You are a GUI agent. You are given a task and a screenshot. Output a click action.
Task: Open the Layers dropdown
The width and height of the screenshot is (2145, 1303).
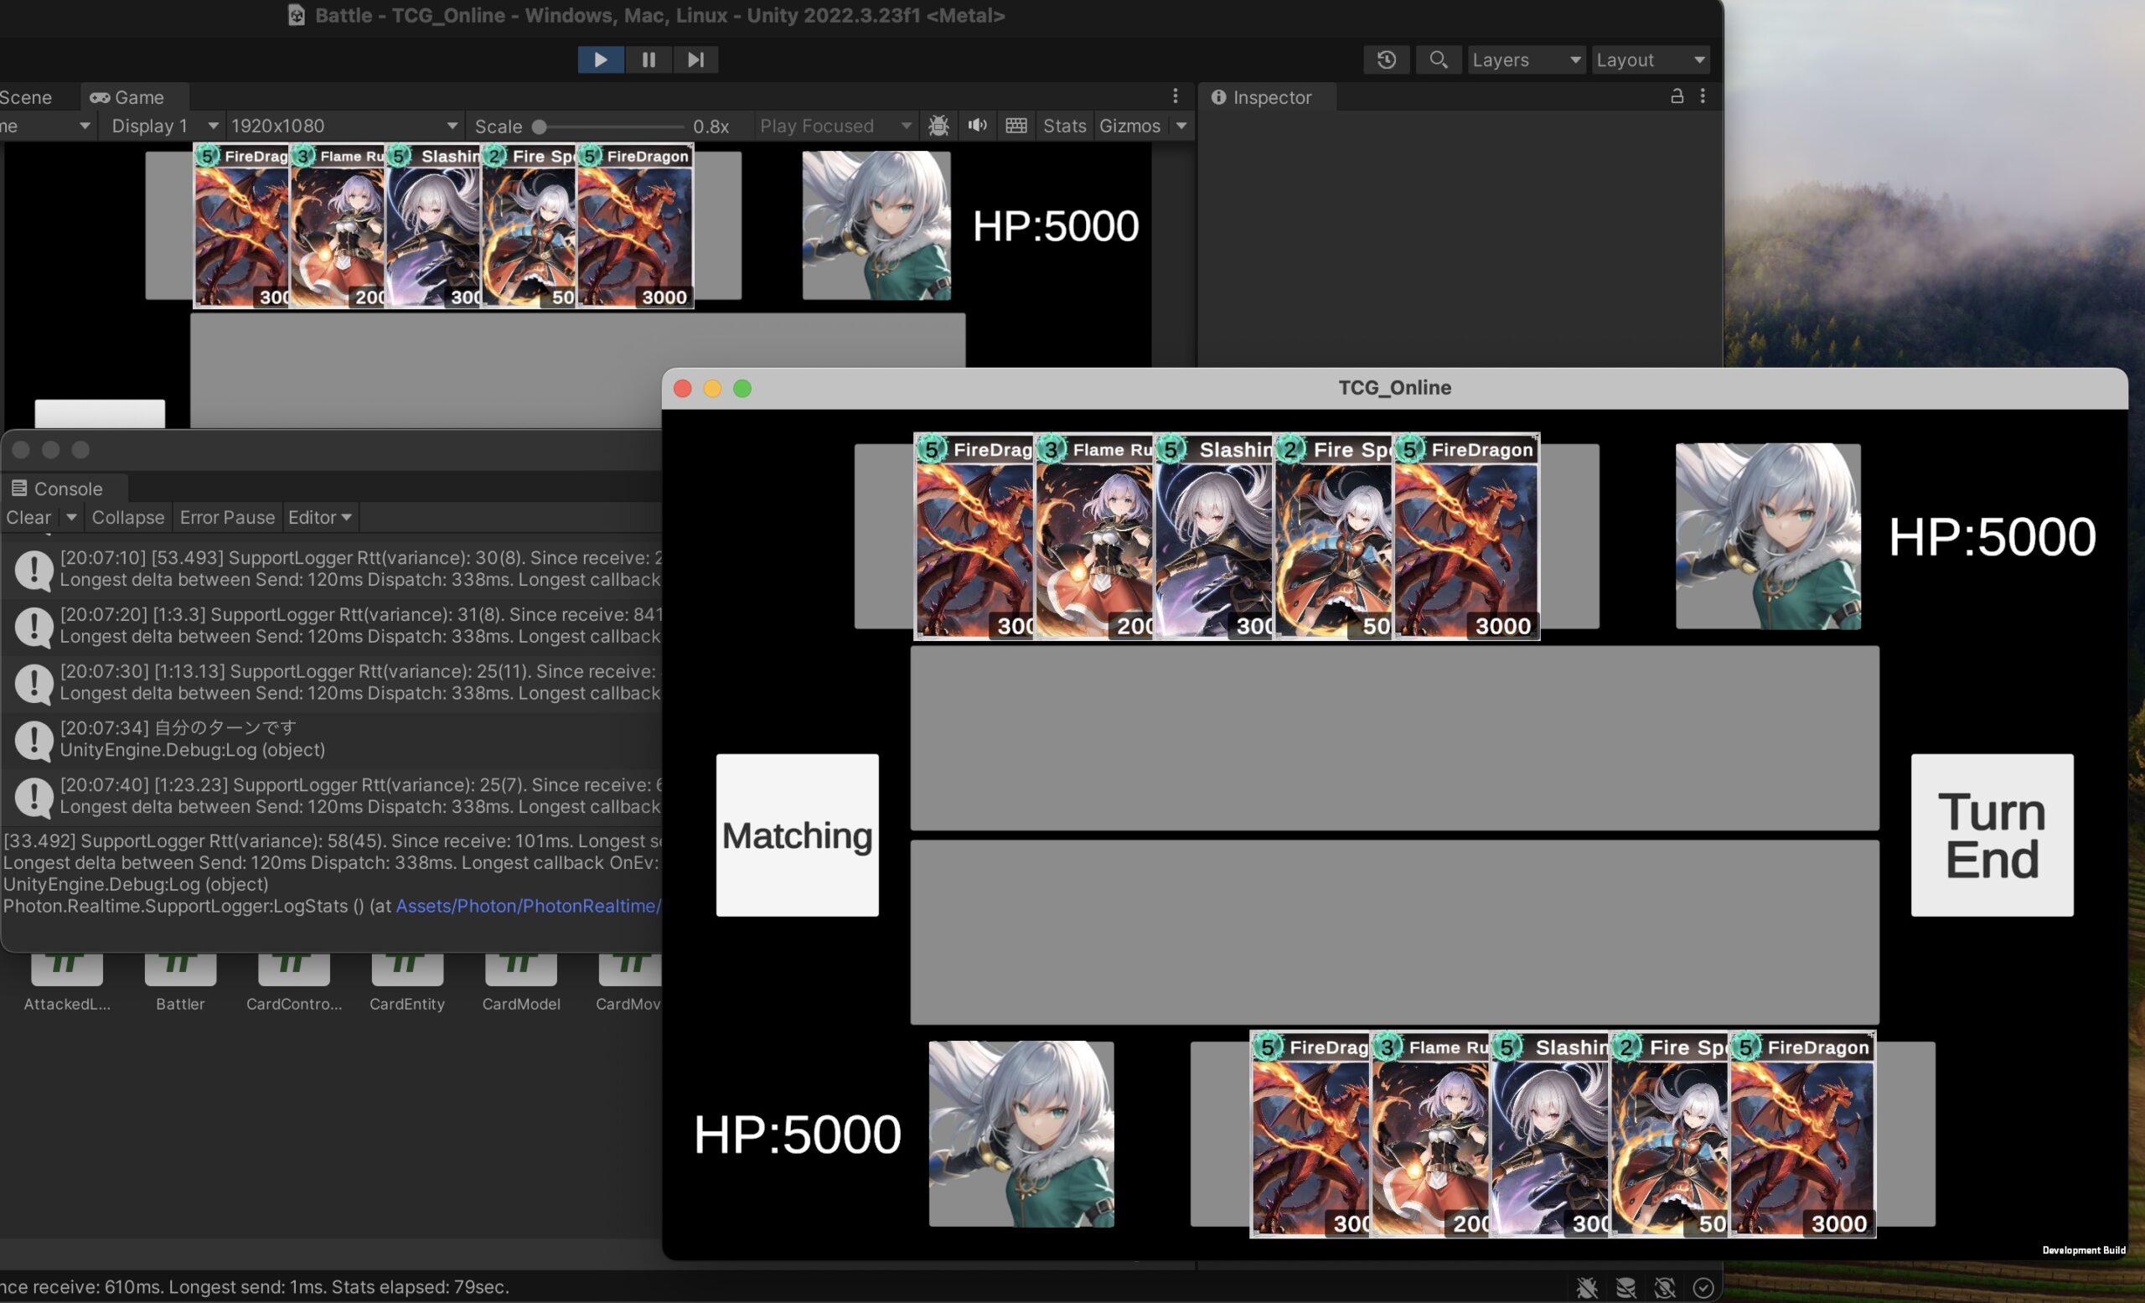click(1525, 59)
